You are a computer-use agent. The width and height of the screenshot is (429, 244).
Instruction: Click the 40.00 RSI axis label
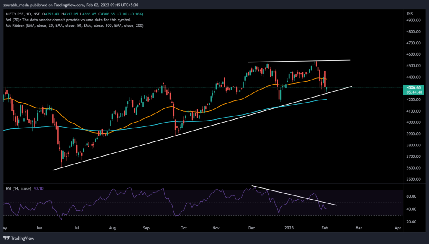411,209
